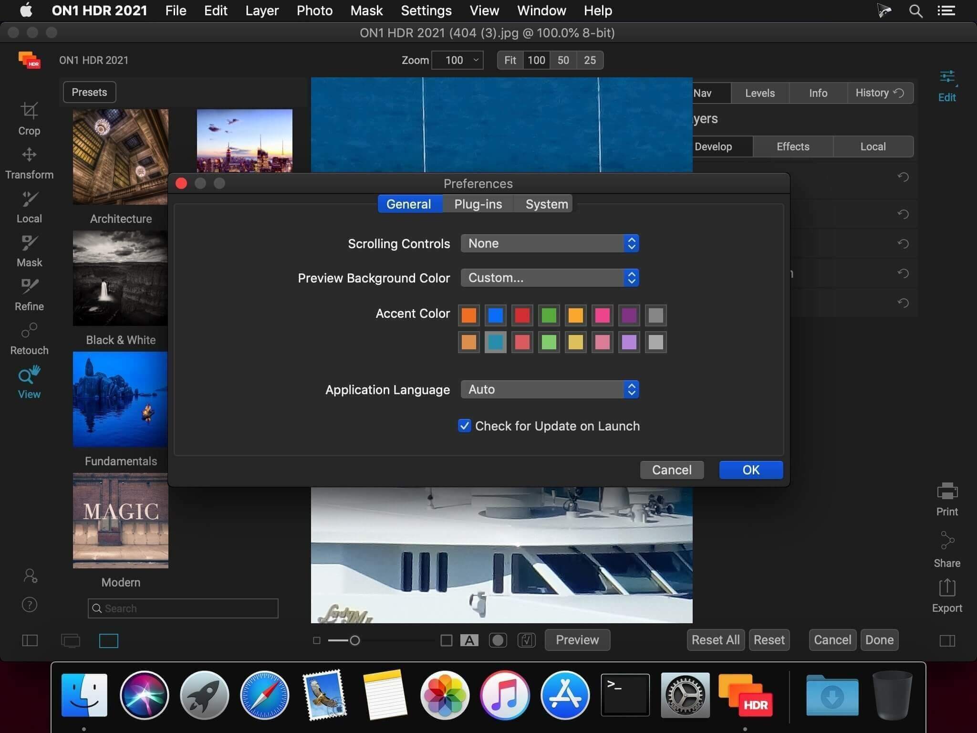This screenshot has height=733, width=977.
Task: Click the Share icon
Action: (947, 550)
